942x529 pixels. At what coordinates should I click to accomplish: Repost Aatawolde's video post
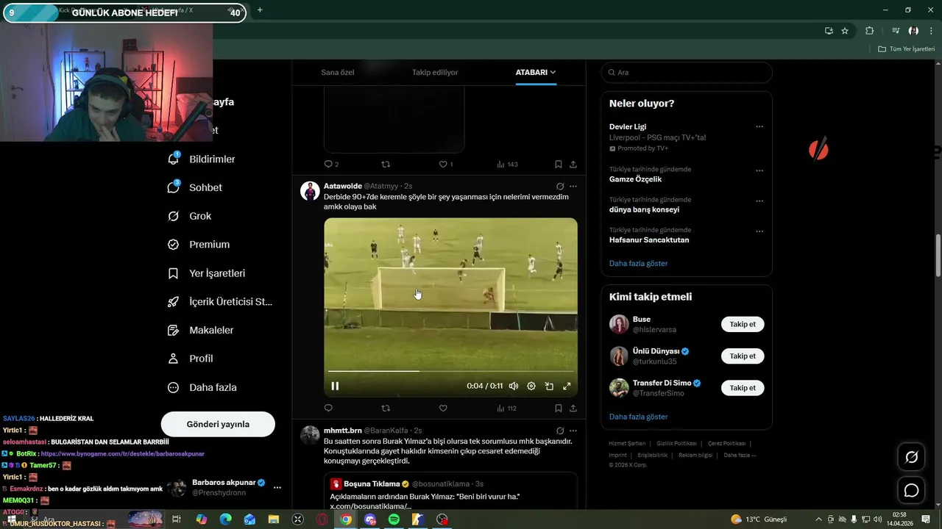386,409
